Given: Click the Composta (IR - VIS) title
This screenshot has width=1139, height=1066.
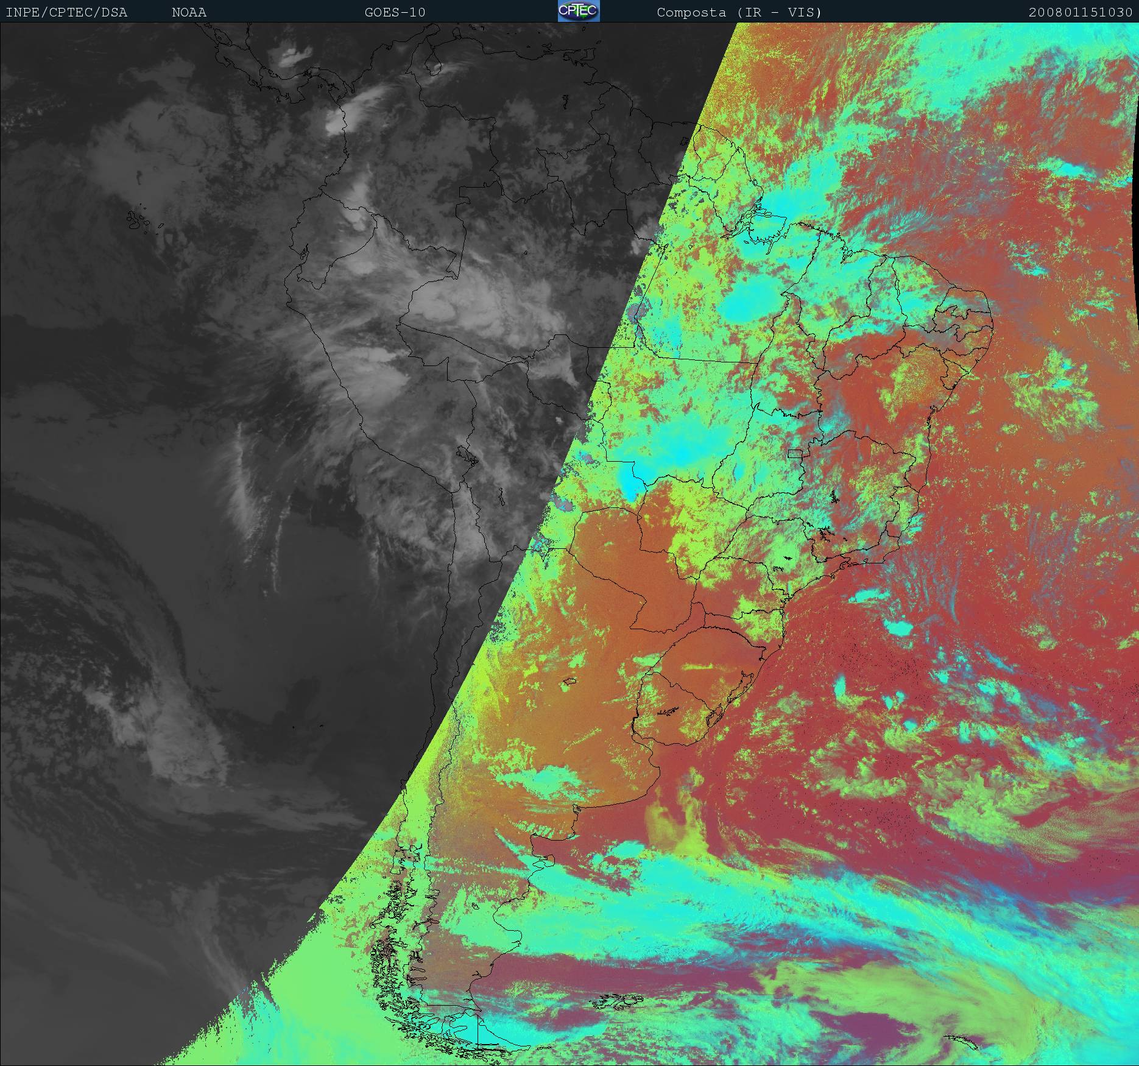Looking at the screenshot, I should point(739,12).
